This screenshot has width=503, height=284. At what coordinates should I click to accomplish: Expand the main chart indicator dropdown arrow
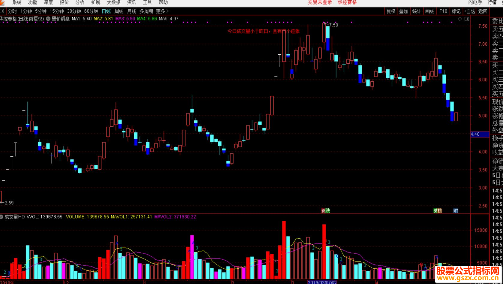point(48,19)
